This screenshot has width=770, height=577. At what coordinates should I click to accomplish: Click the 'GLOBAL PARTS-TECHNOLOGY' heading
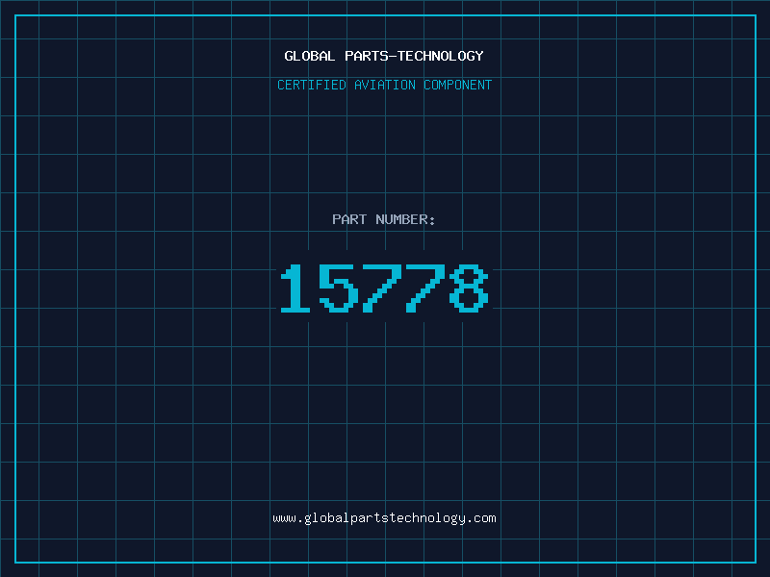click(384, 56)
